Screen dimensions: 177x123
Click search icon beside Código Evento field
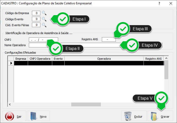coord(44,19)
